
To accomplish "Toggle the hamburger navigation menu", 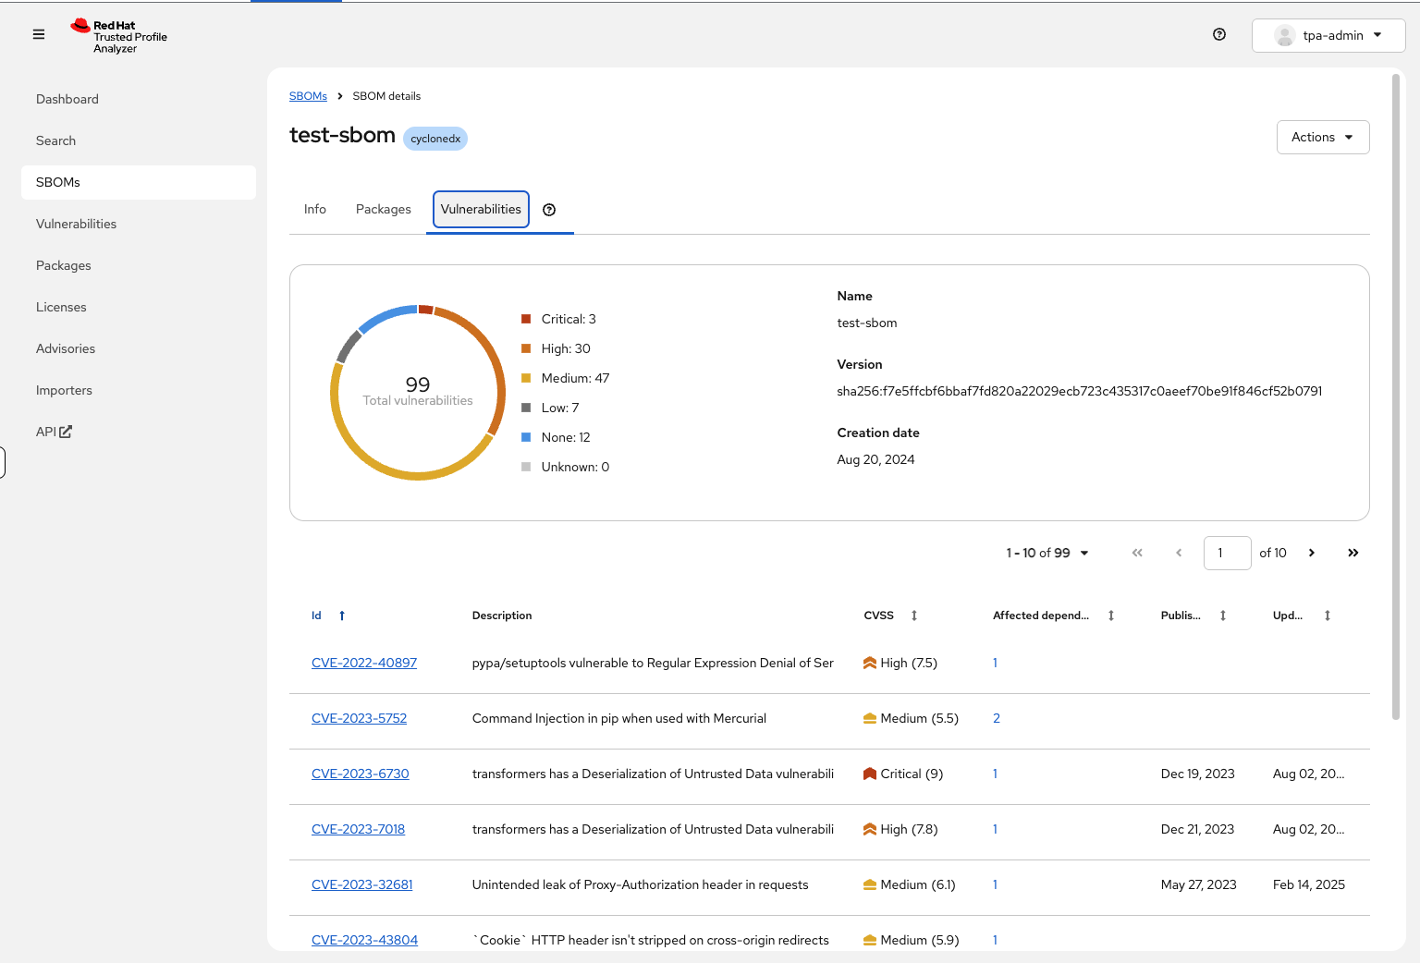I will click(39, 35).
